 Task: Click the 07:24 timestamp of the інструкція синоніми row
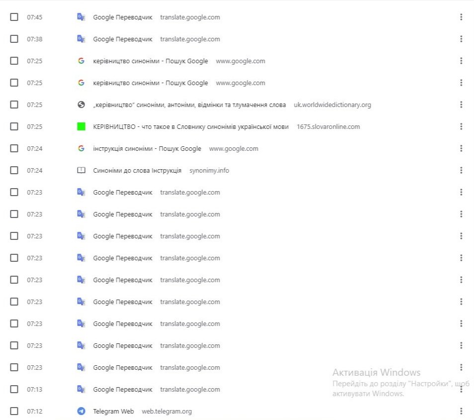pyautogui.click(x=34, y=149)
